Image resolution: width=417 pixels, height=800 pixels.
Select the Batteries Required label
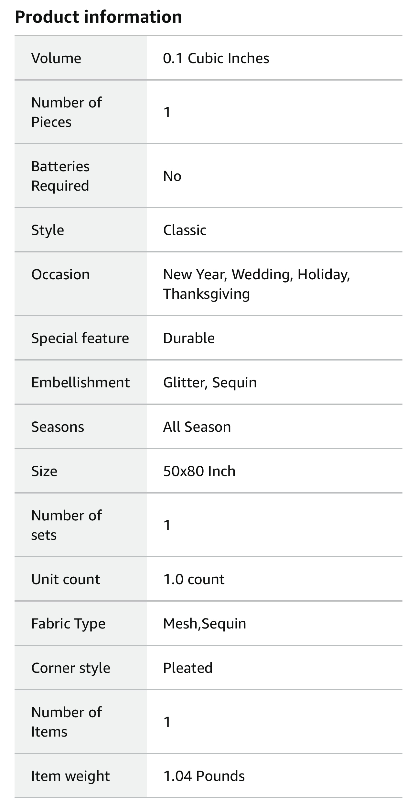(60, 176)
